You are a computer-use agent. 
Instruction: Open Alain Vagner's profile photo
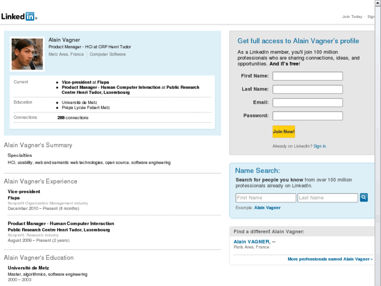(x=27, y=54)
